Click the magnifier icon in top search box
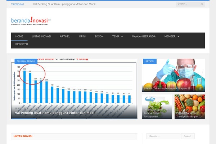Screen dimensions: 216x144 click(x=202, y=4)
